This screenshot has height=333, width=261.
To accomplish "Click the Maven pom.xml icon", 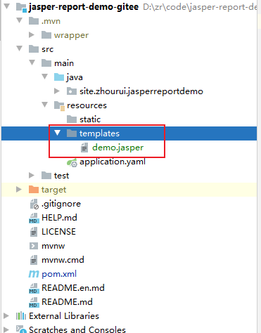I will [34, 274].
